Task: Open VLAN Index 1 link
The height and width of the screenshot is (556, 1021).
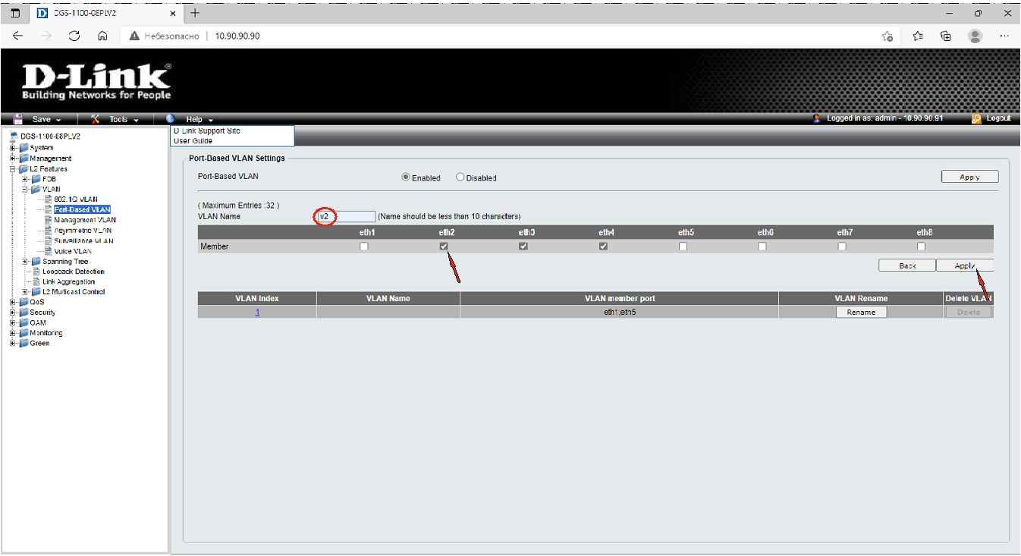Action: point(257,313)
